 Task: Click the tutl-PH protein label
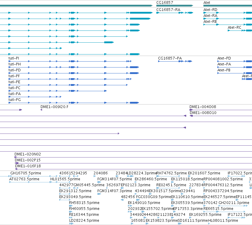tap(15, 64)
